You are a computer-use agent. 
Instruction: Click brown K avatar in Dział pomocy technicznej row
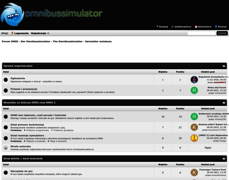click(194, 127)
